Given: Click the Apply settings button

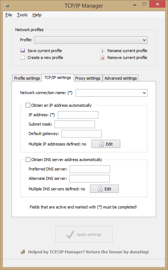Looking at the screenshot, I should click(x=84, y=235).
